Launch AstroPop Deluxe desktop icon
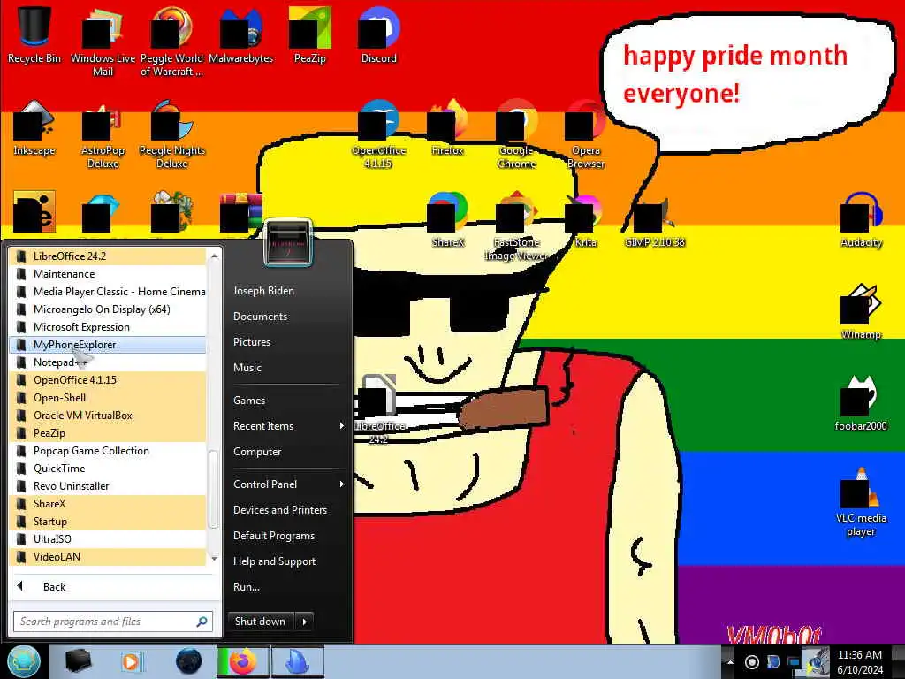Viewport: 905px width, 679px height. tap(103, 134)
